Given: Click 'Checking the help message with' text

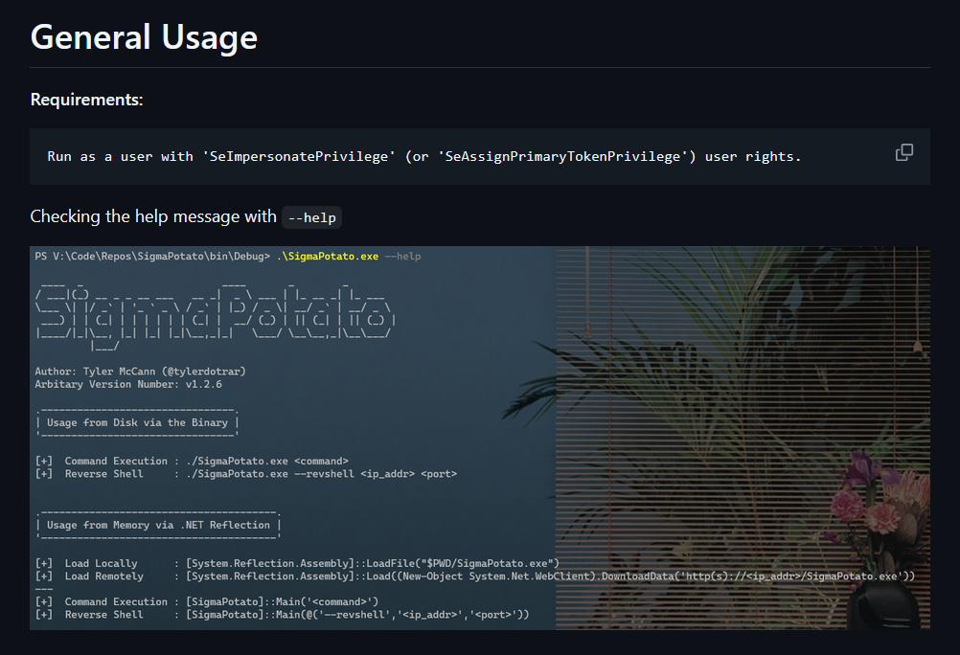Looking at the screenshot, I should point(153,216).
